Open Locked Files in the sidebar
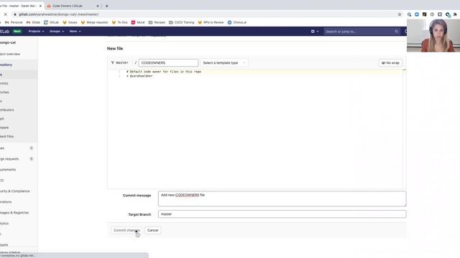Viewport: 460px width, 258px height. coord(6,136)
